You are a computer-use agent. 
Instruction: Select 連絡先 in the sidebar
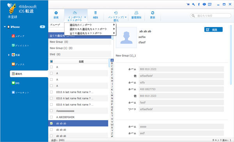29,74
